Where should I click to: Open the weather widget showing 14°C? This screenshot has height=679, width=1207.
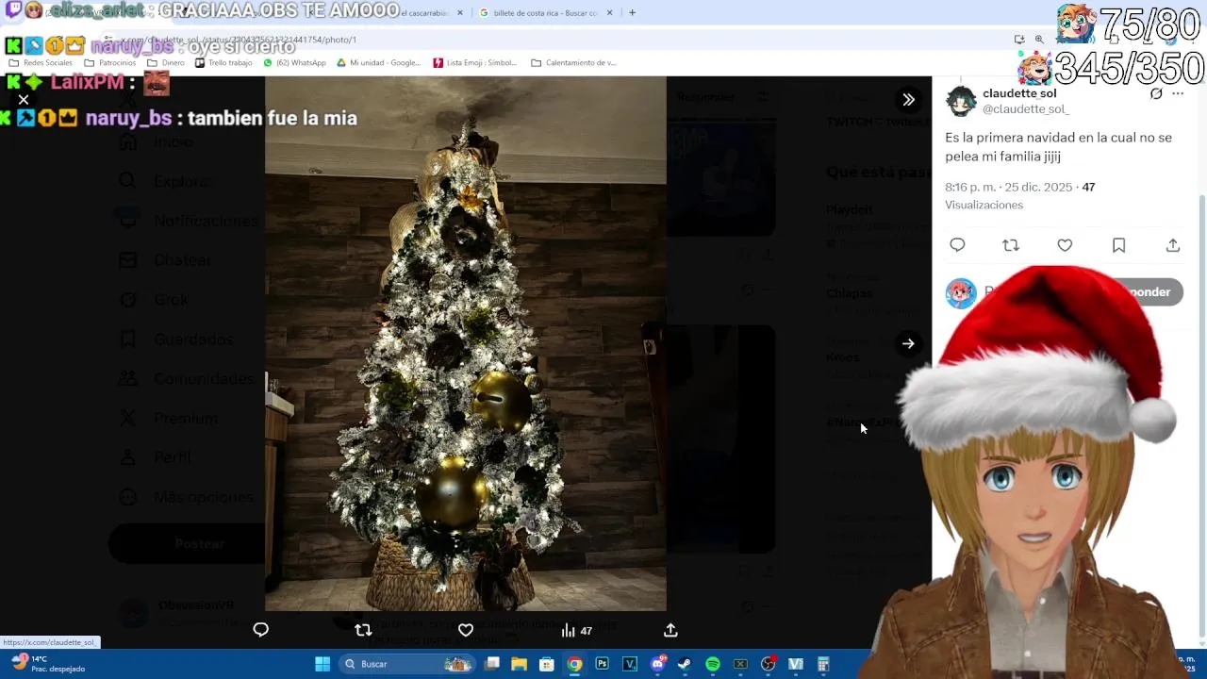47,663
